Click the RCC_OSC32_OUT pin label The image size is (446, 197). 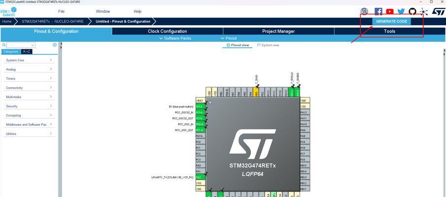coord(183,119)
